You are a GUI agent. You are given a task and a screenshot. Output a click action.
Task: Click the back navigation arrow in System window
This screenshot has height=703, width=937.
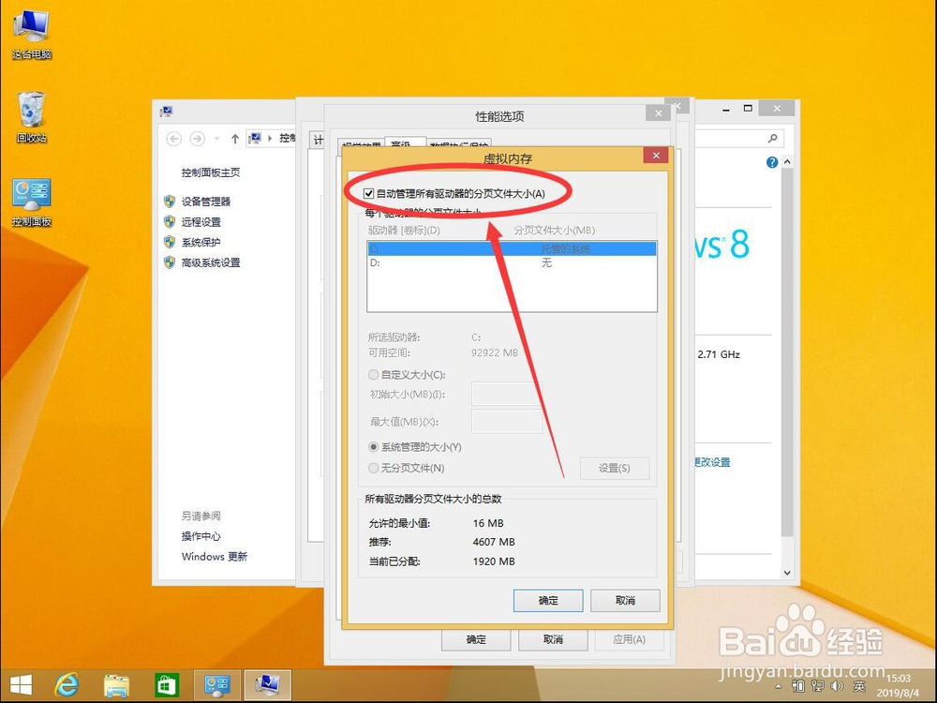[x=174, y=138]
